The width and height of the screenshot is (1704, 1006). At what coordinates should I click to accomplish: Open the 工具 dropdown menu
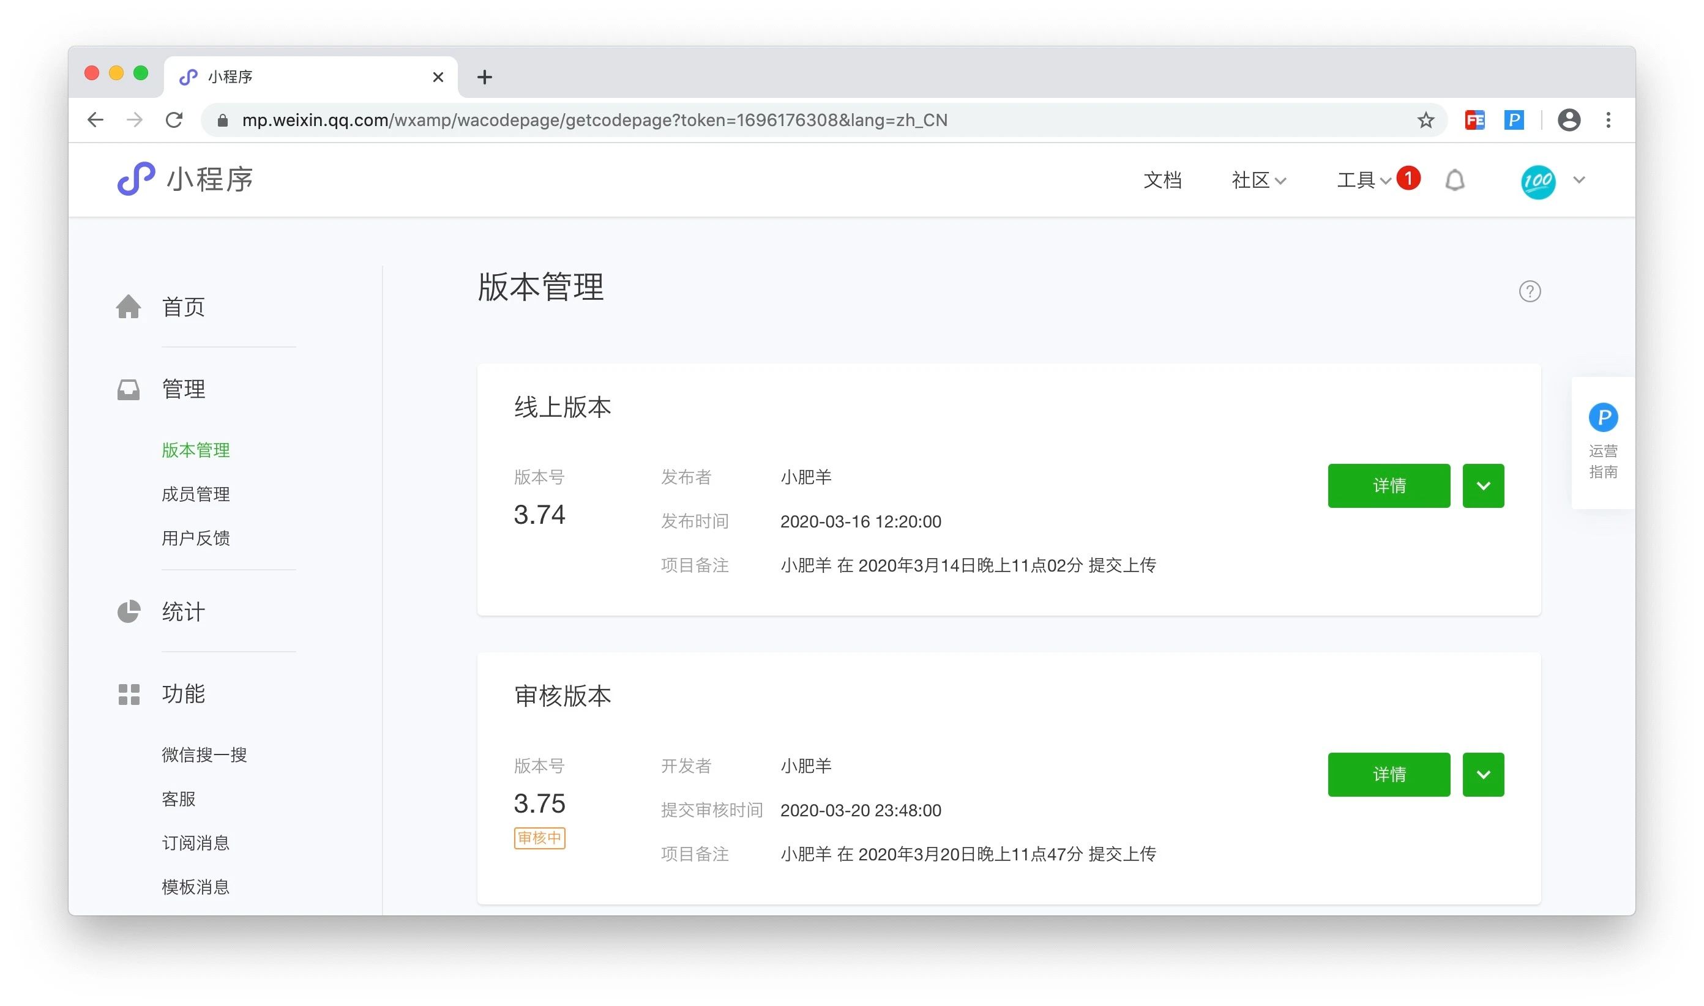(x=1363, y=181)
